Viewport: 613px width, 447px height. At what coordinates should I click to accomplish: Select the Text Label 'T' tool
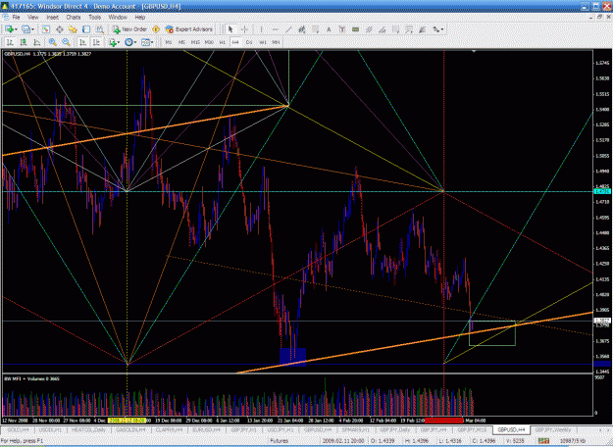tap(341, 29)
